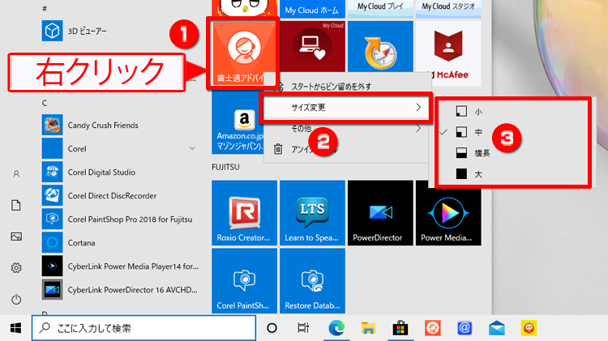This screenshot has height=341, width=608.
Task: Open Microsoft Store from the taskbar
Action: [x=400, y=328]
